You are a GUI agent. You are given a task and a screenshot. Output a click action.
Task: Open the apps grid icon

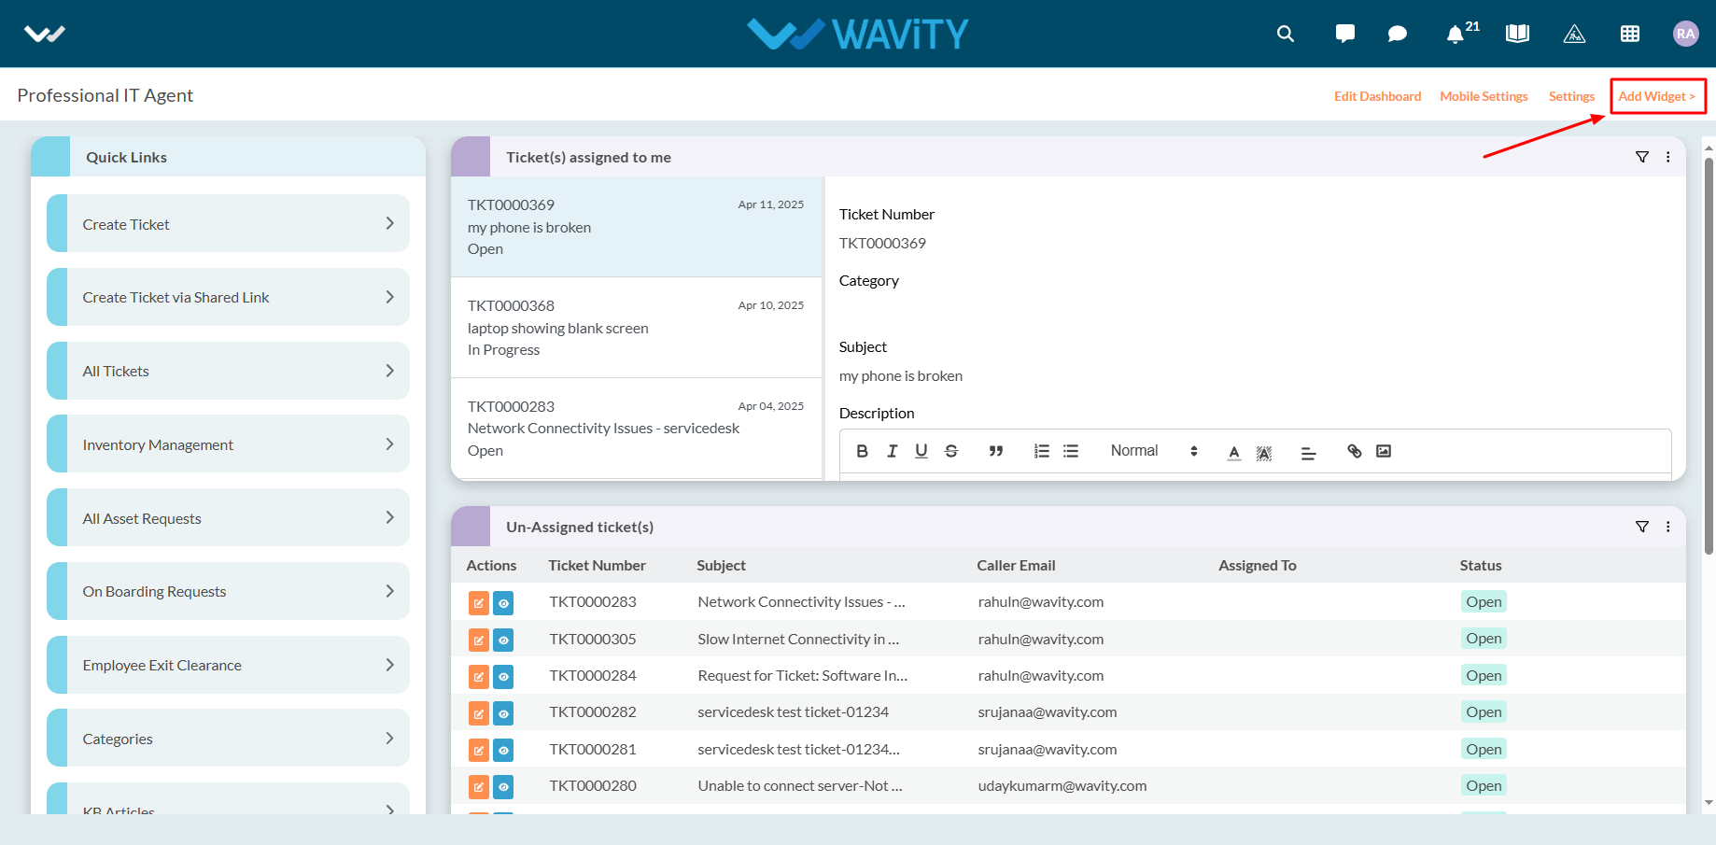tap(1630, 34)
